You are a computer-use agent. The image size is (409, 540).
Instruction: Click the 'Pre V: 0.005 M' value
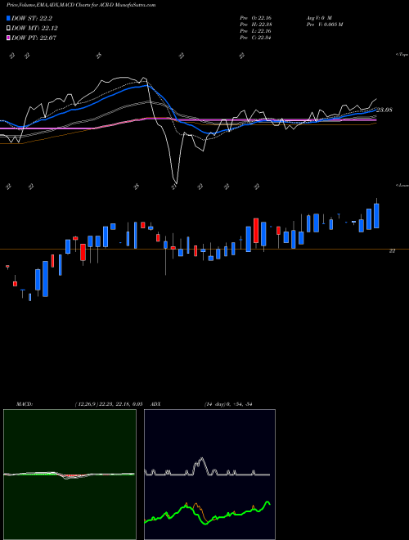[324, 25]
